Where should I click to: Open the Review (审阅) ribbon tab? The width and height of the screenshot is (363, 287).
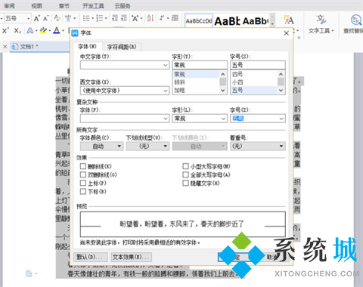click(x=10, y=6)
